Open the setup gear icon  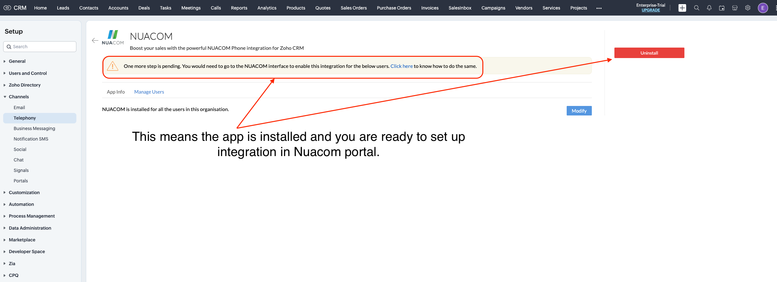(748, 8)
